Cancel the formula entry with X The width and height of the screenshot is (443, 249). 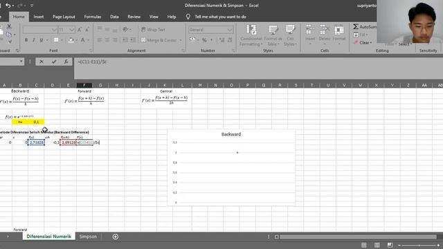[x=42, y=62]
